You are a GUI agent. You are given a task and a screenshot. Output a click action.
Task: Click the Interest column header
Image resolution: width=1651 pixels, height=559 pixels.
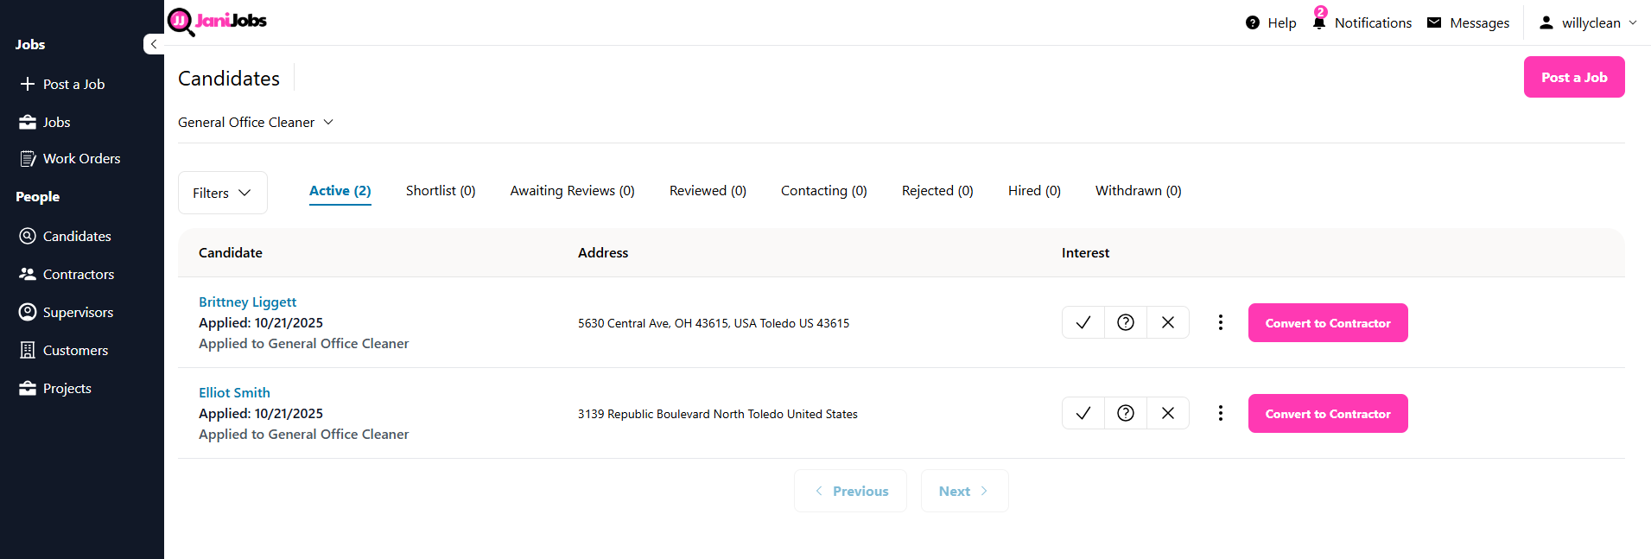[1085, 252]
